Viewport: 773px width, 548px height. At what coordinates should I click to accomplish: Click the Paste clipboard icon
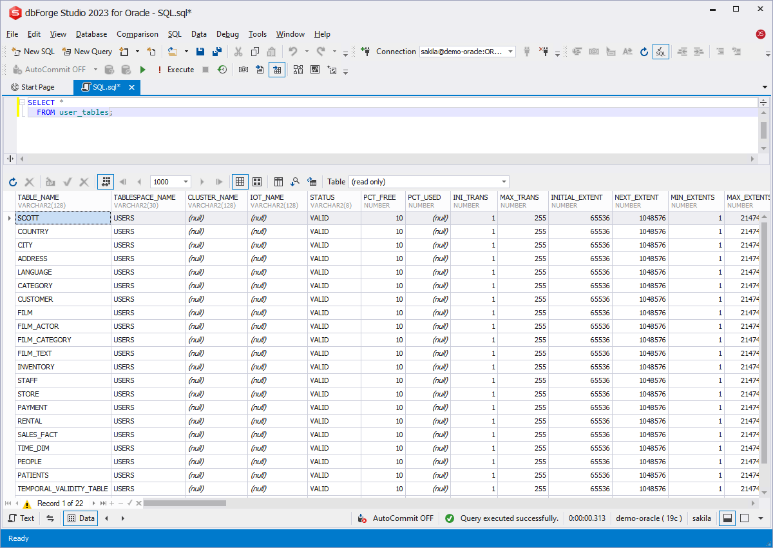[x=272, y=52]
